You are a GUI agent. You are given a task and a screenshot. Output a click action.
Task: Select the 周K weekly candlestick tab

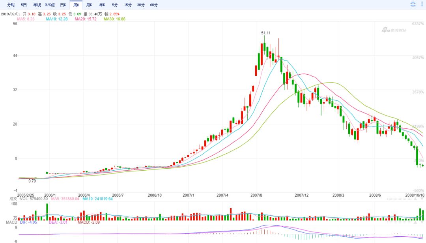pyautogui.click(x=76, y=5)
